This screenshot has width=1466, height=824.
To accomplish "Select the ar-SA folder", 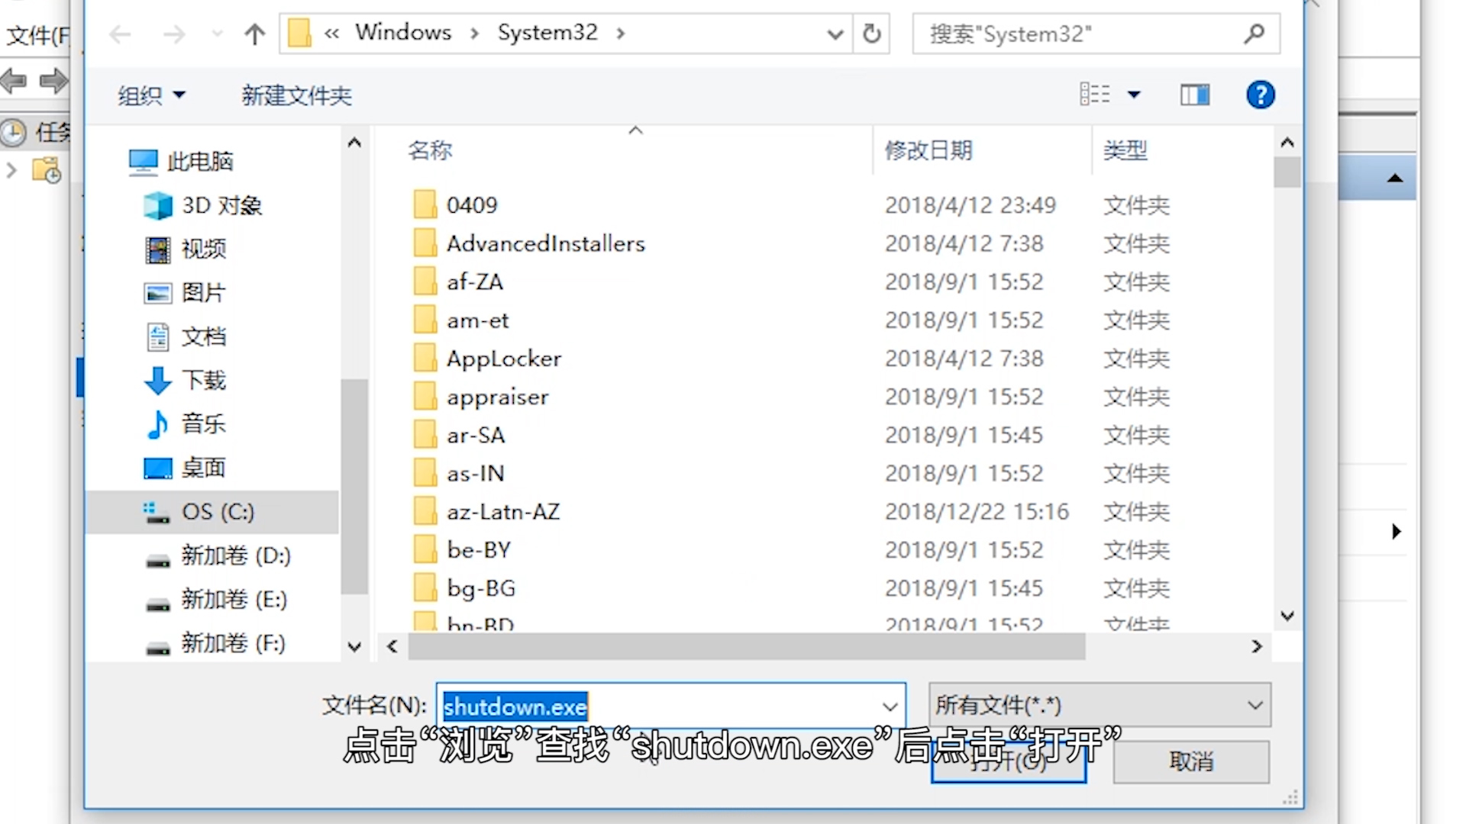I will point(476,435).
